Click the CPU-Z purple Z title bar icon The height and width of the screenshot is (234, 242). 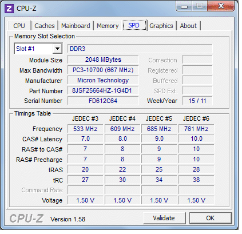(9, 9)
